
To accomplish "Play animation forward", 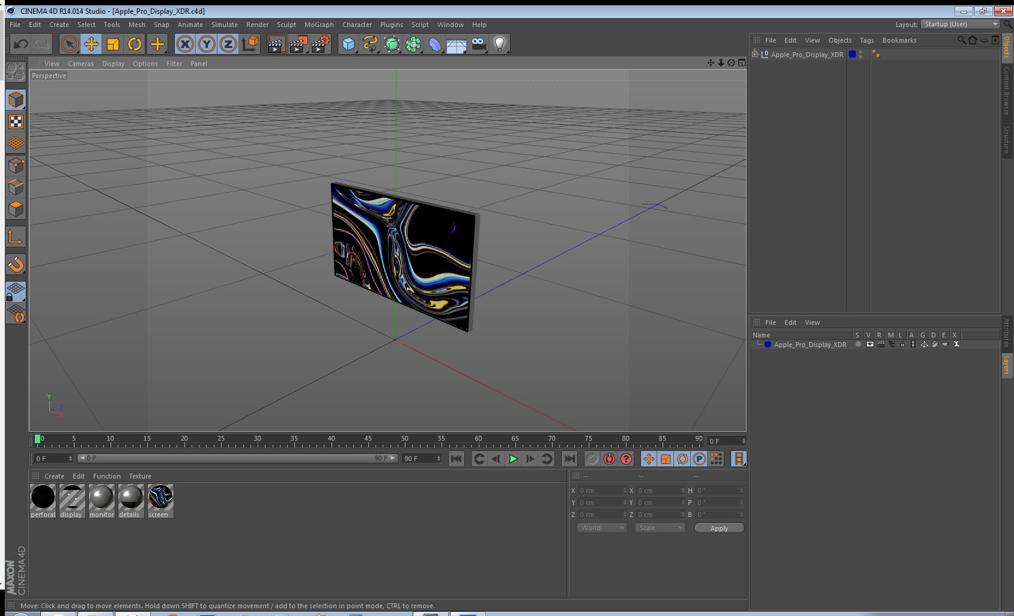I will (x=513, y=459).
